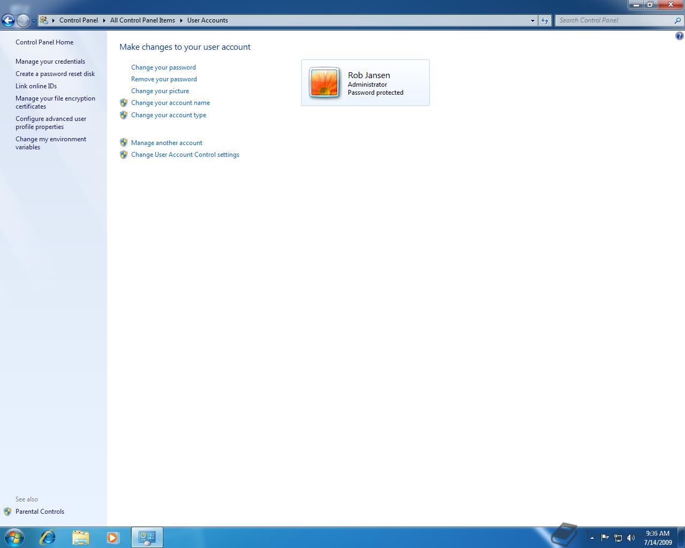Click the Administrator account type text
This screenshot has height=548, width=685.
(367, 85)
